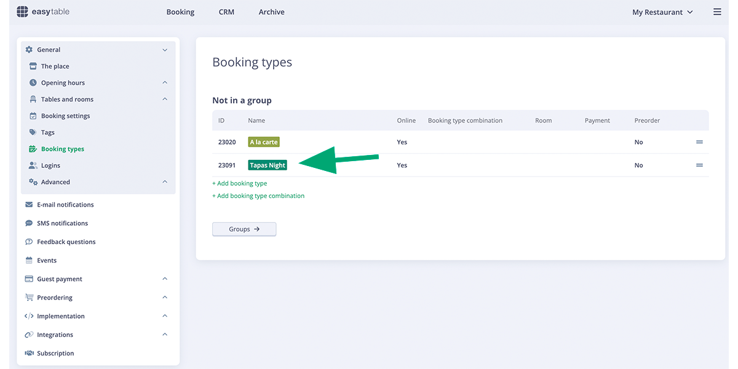Open the easytable grid logo icon
Image resolution: width=738 pixels, height=369 pixels.
22,11
